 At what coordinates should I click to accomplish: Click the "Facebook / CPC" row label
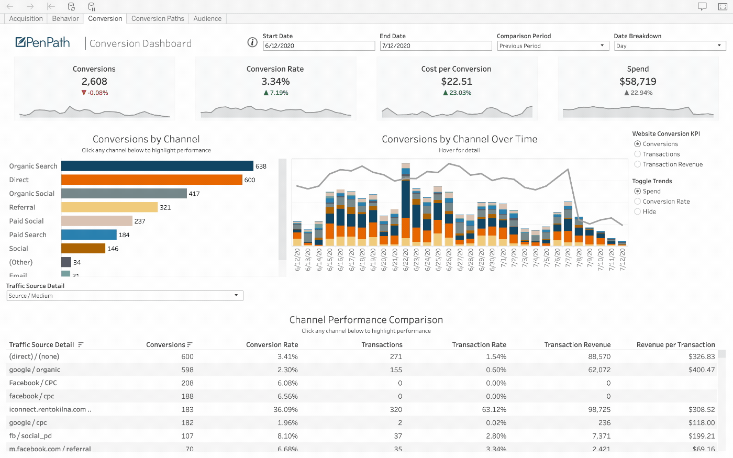coord(33,383)
